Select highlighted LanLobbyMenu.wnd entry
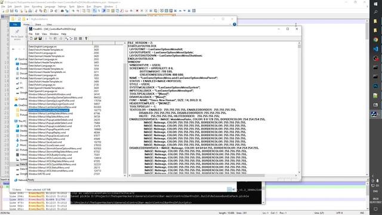 (49, 110)
